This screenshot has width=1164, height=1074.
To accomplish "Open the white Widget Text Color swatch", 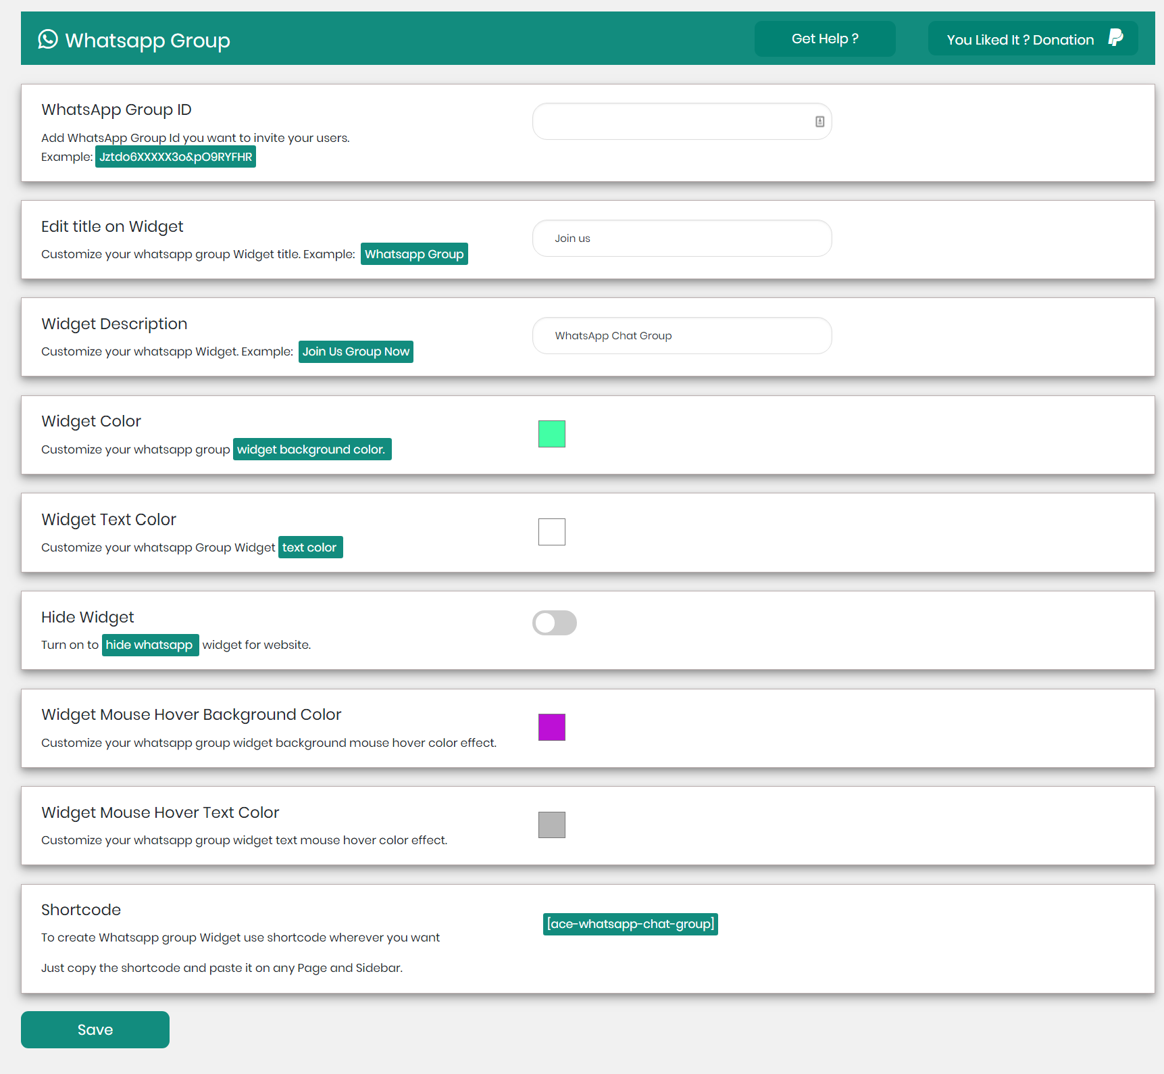I will click(552, 532).
